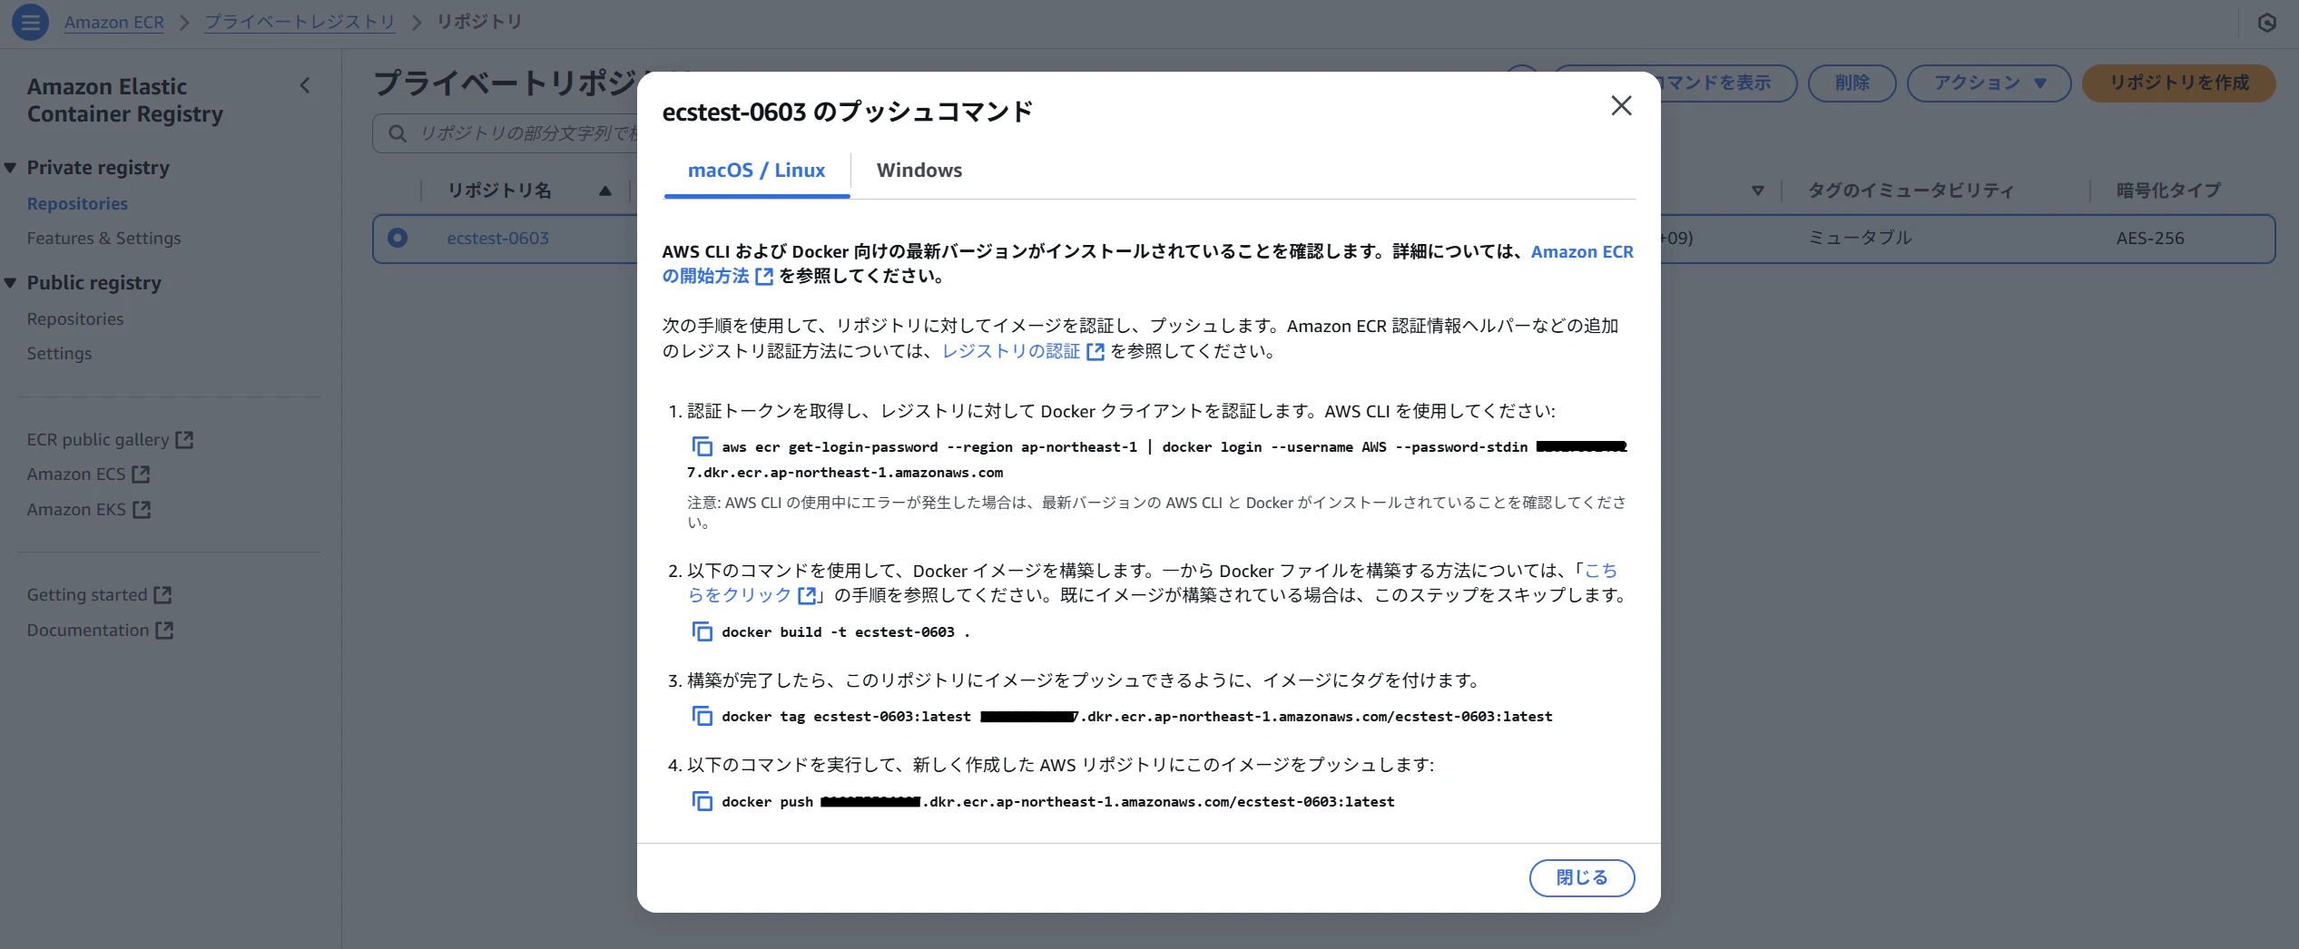Click external link icon after レジストリの認証

[x=1095, y=352]
